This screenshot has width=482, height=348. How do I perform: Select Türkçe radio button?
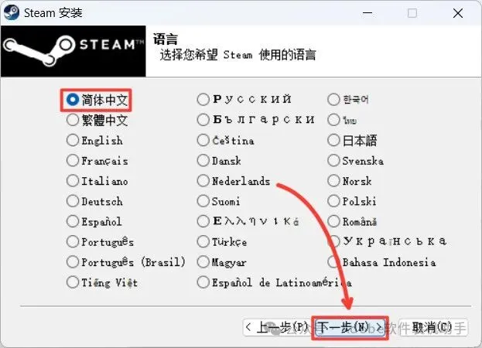203,241
